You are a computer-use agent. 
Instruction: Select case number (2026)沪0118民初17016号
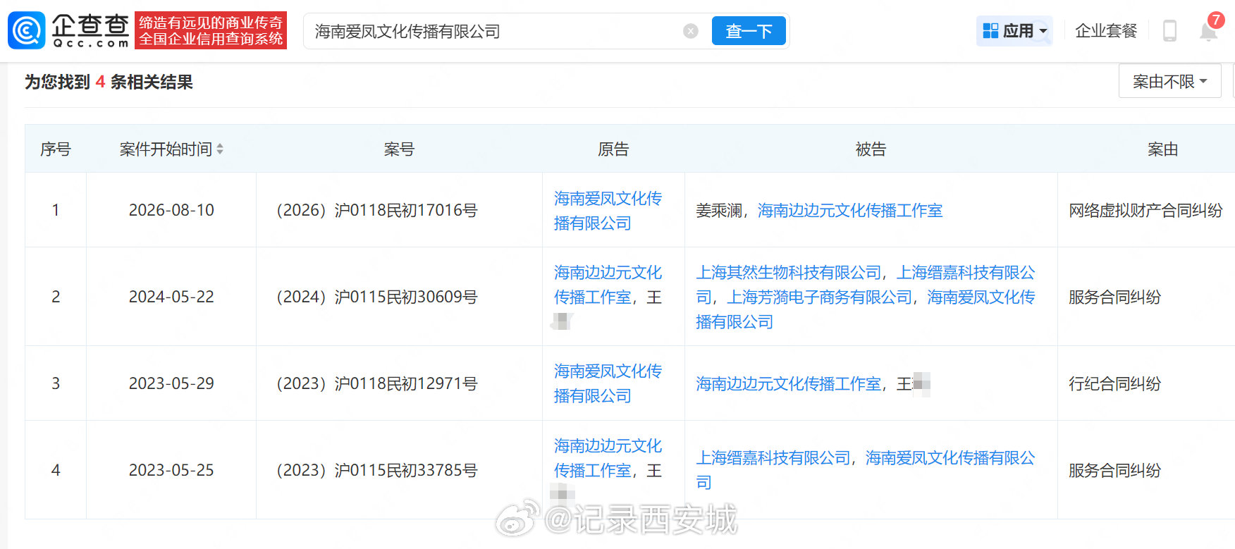click(x=376, y=210)
